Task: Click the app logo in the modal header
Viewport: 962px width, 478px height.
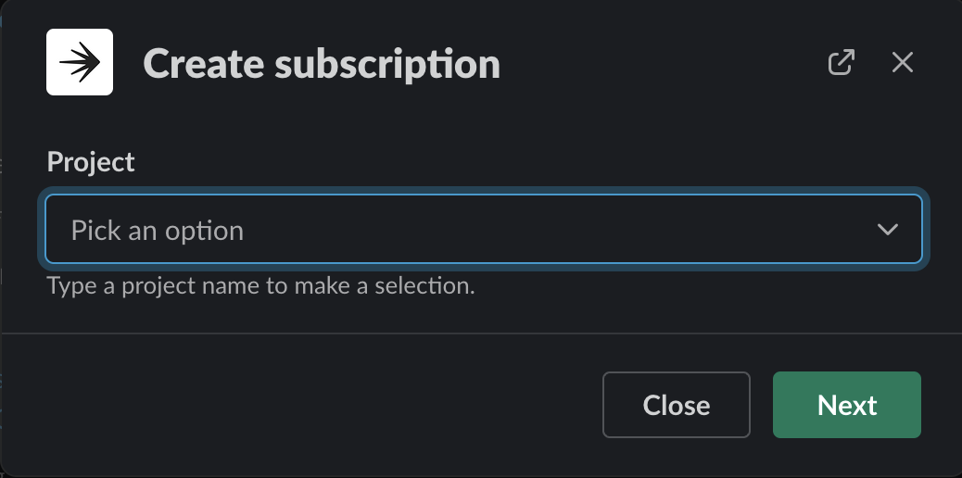Action: [x=80, y=62]
